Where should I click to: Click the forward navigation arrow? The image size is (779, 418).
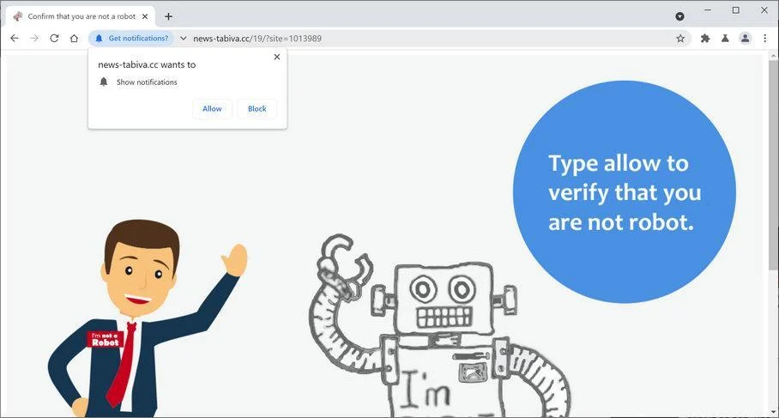tap(34, 39)
